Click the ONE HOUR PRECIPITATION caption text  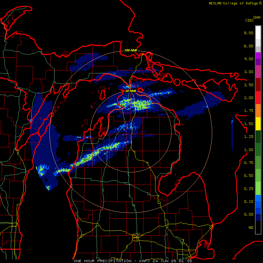pyautogui.click(x=103, y=261)
